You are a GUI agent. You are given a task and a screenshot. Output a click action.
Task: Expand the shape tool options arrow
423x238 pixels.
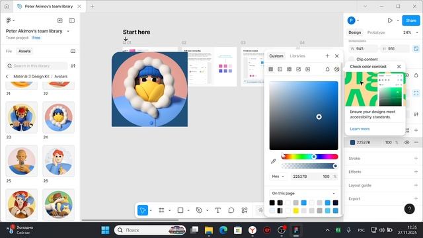click(x=188, y=210)
